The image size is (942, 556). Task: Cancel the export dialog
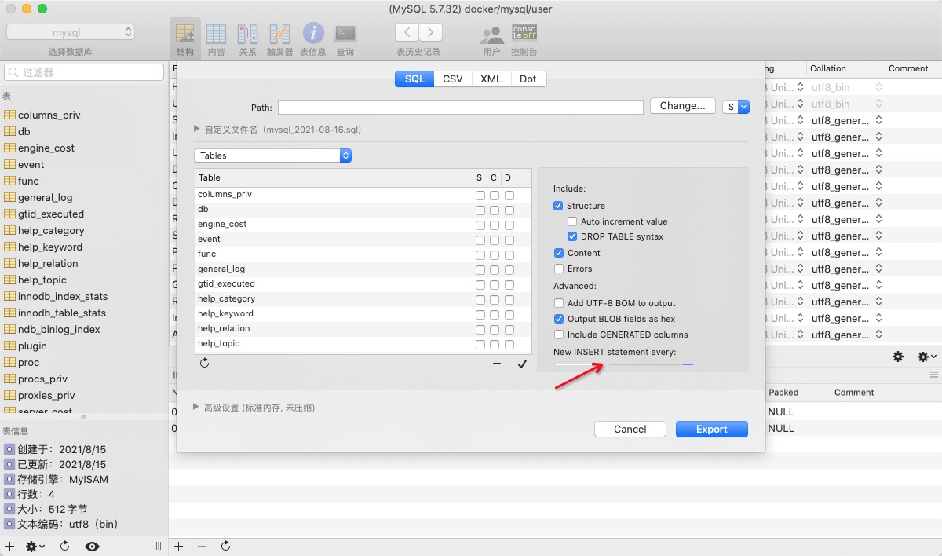(630, 429)
